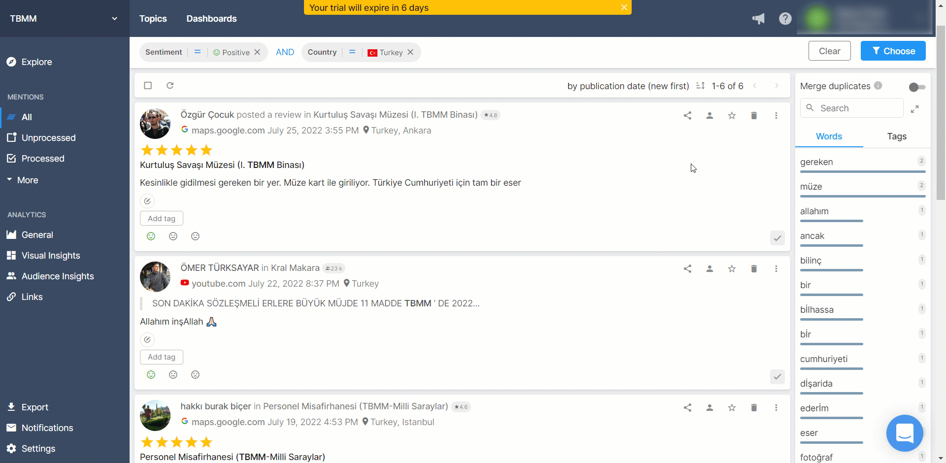Viewport: 946px width, 463px height.
Task: Delete the ÖMER TÜRKSAYAR mention
Action: pos(754,268)
